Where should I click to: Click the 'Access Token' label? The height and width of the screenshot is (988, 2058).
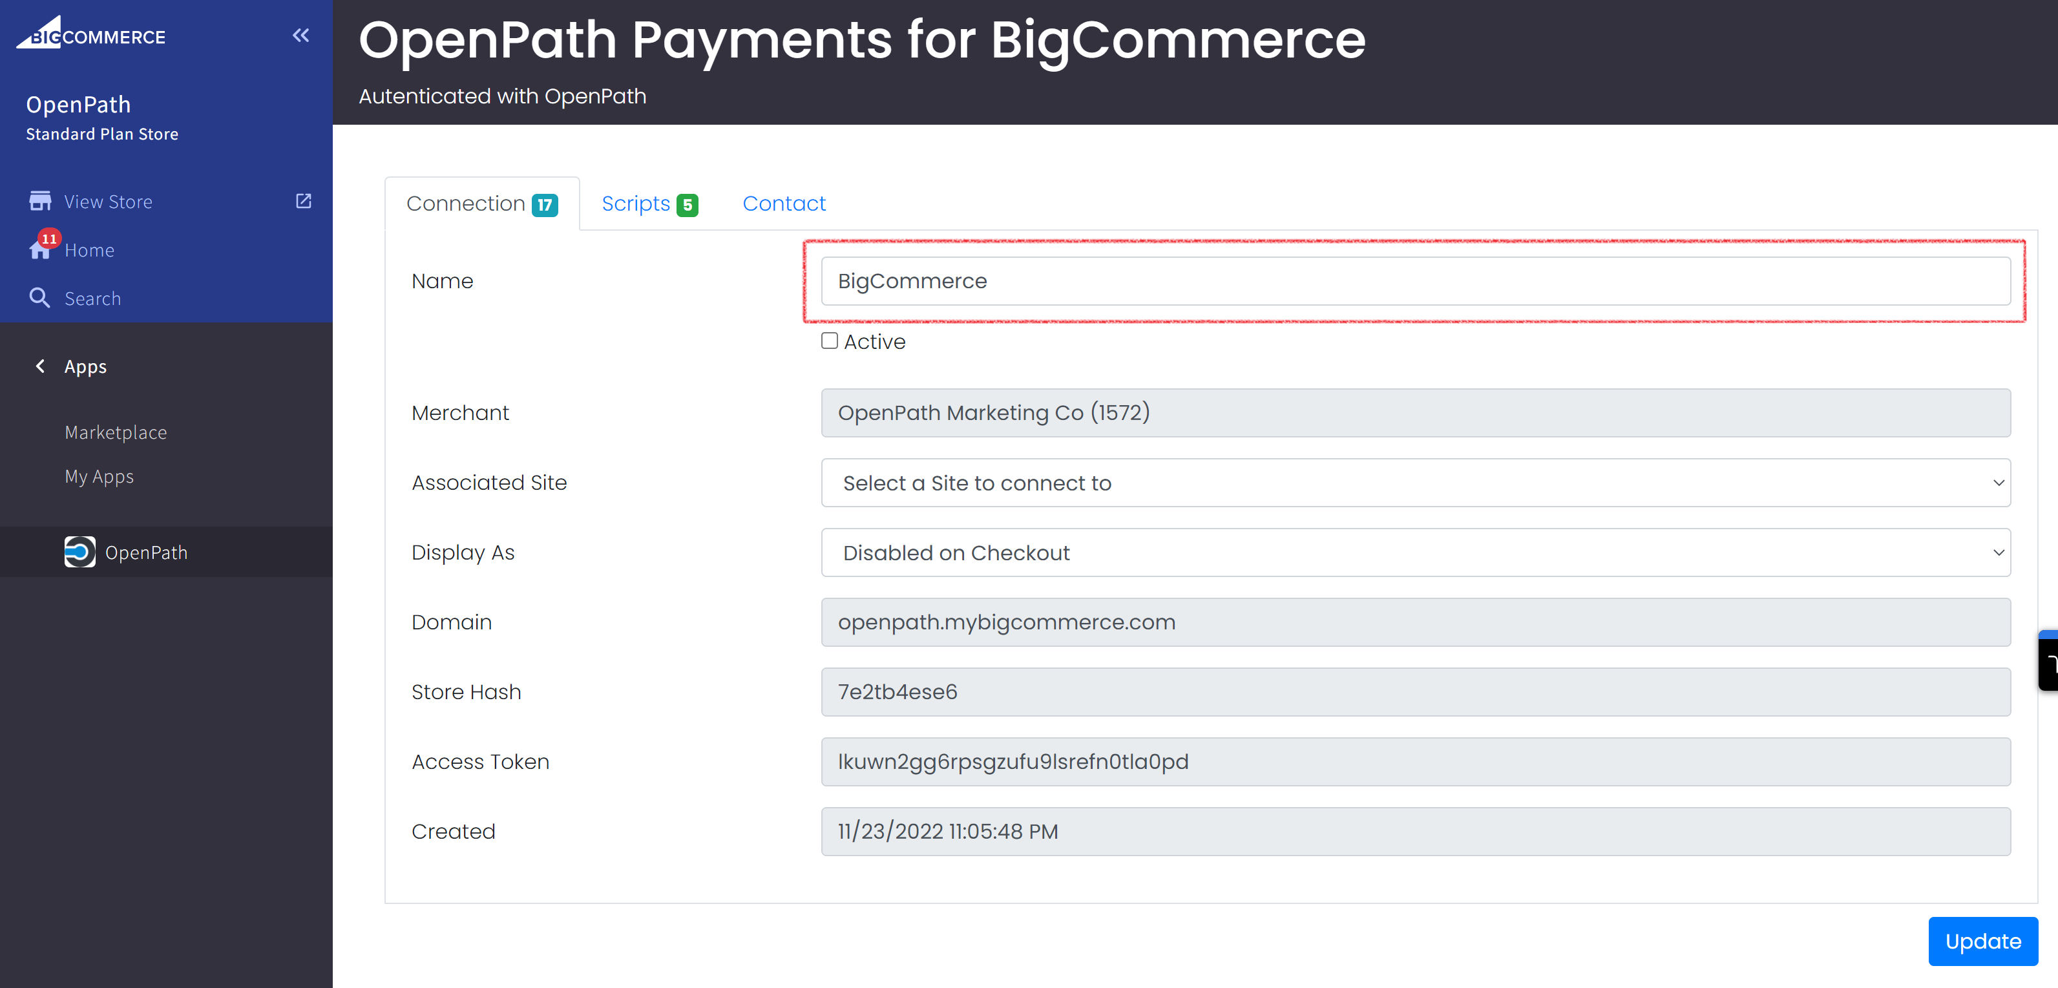[x=480, y=761]
